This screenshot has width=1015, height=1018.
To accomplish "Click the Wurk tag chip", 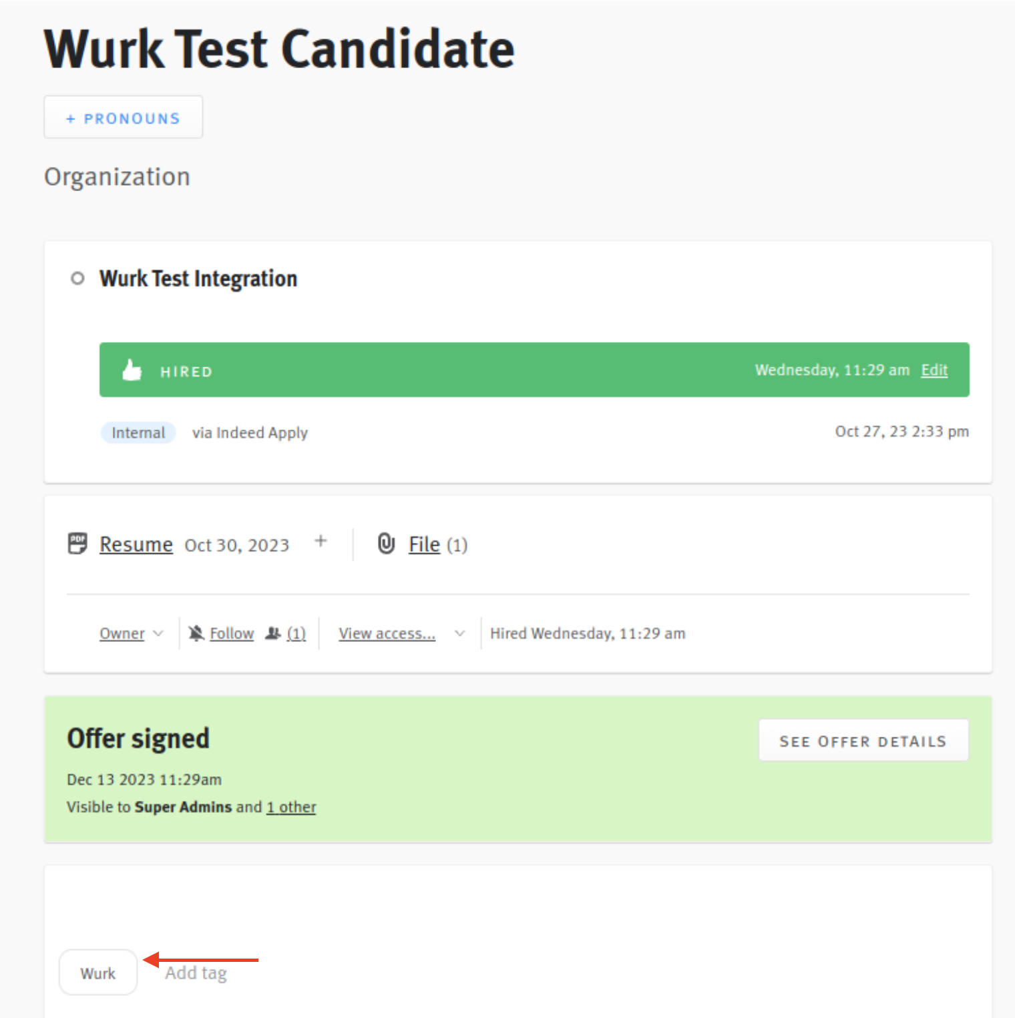I will click(x=98, y=973).
